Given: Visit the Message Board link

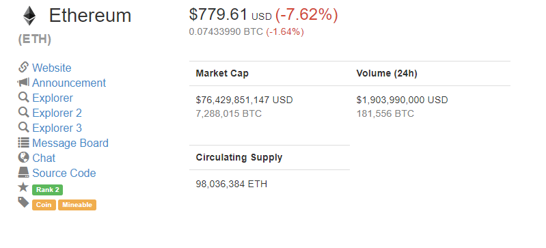Looking at the screenshot, I should tap(70, 143).
